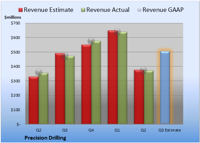Screen dimensions: 200x143
Task: Click the "$600" axis value
Action: (x=15, y=38)
